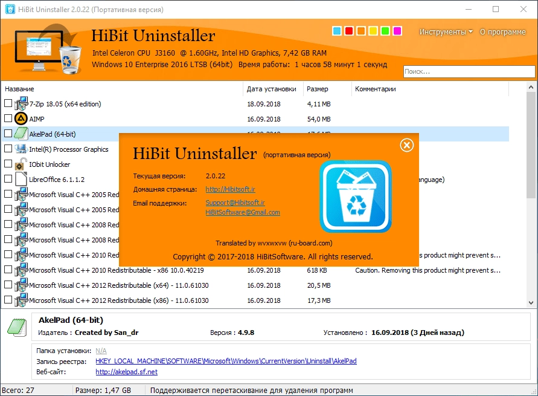Click the IObit Unlocker padlock icon
Image resolution: width=538 pixels, height=396 pixels.
[21, 164]
